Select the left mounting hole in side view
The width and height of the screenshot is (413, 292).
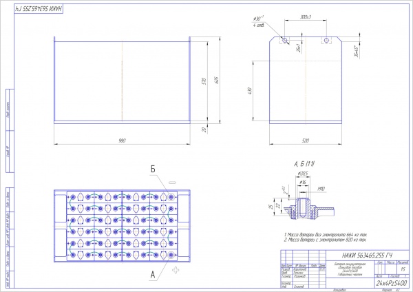click(x=284, y=41)
